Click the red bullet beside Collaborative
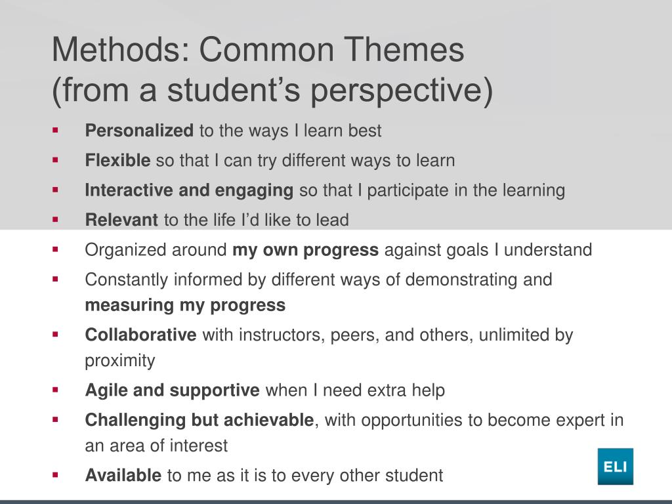The width and height of the screenshot is (672, 504). point(55,334)
